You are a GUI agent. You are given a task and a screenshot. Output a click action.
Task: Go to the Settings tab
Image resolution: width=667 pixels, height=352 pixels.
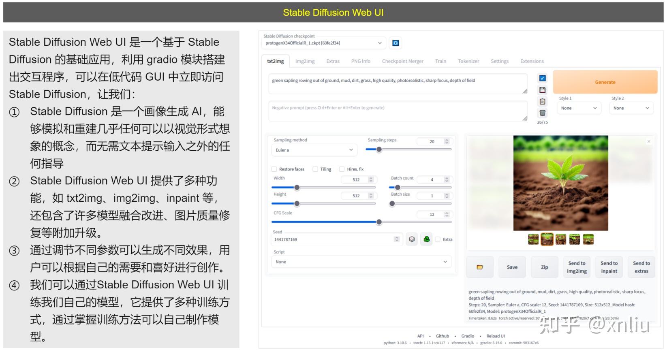pos(500,61)
